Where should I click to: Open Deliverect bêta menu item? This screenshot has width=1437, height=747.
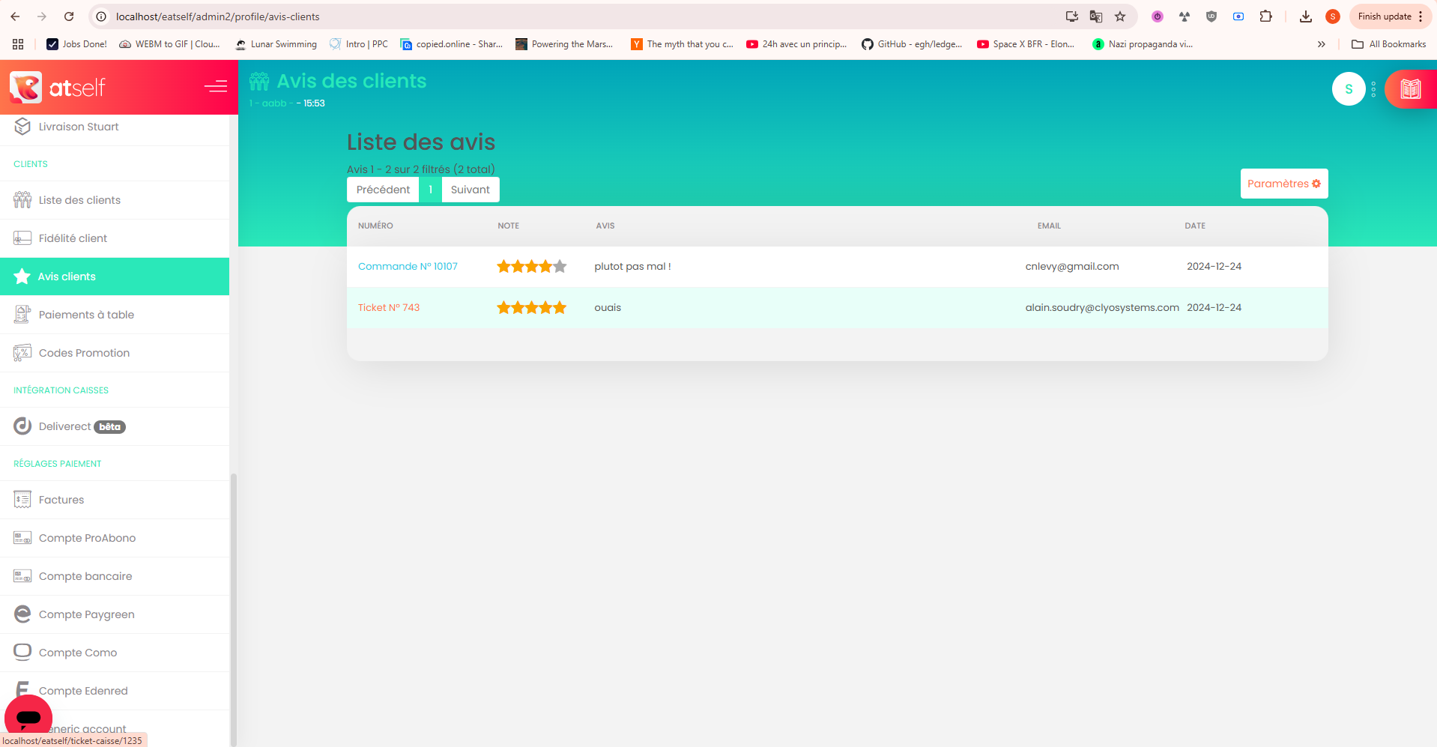click(x=115, y=426)
